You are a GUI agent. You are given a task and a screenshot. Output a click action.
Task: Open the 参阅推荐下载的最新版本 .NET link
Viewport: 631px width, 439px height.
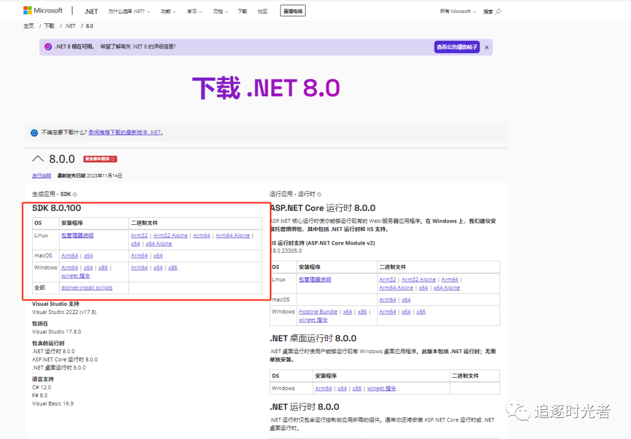(x=125, y=133)
